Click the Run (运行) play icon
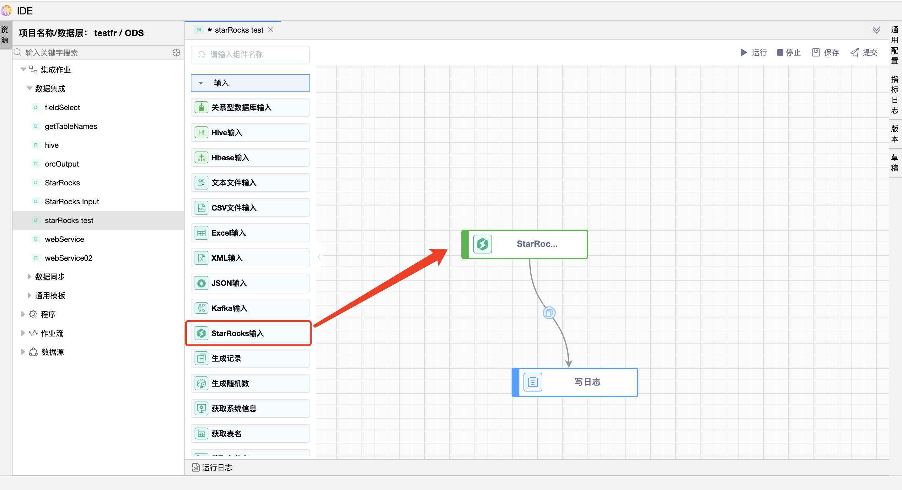Viewport: 902px width, 490px height. (744, 52)
